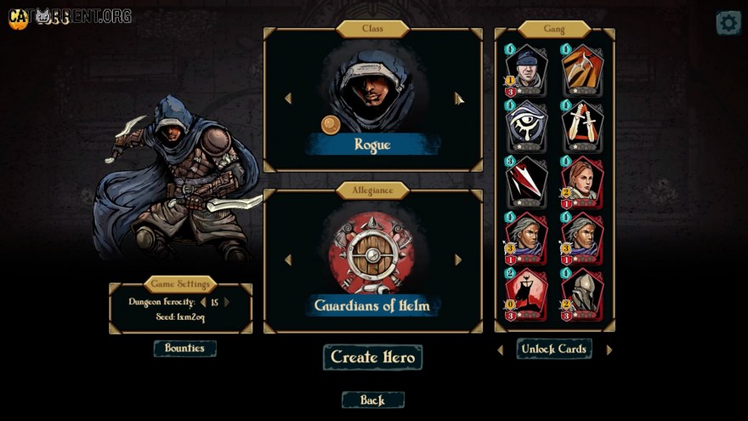748x421 pixels.
Task: Switch to the previous class
Action: 287,99
